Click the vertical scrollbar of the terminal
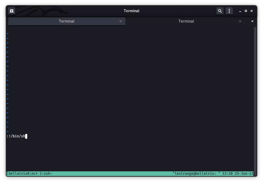Viewport: 263px width, 183px height. pos(255,98)
